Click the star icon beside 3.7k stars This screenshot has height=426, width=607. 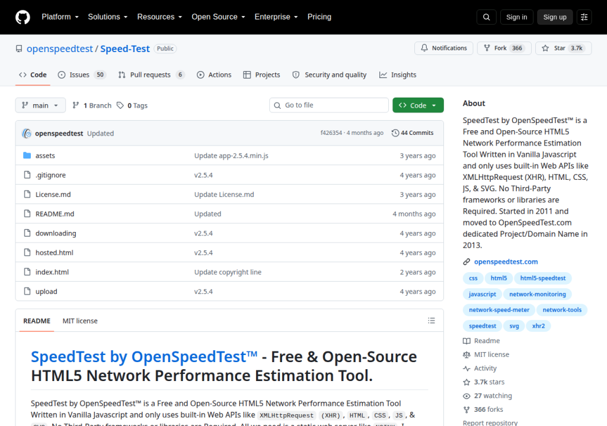467,382
